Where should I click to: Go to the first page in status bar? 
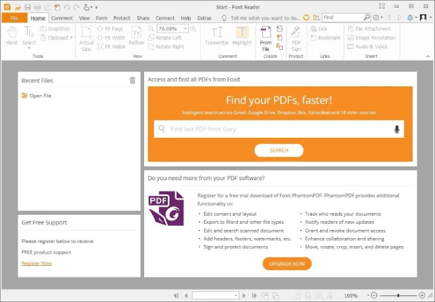pyautogui.click(x=176, y=296)
